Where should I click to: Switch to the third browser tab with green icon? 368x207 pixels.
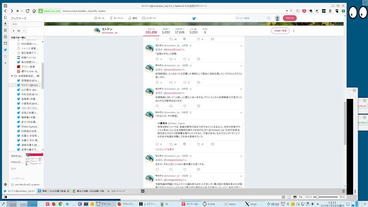coord(88,191)
